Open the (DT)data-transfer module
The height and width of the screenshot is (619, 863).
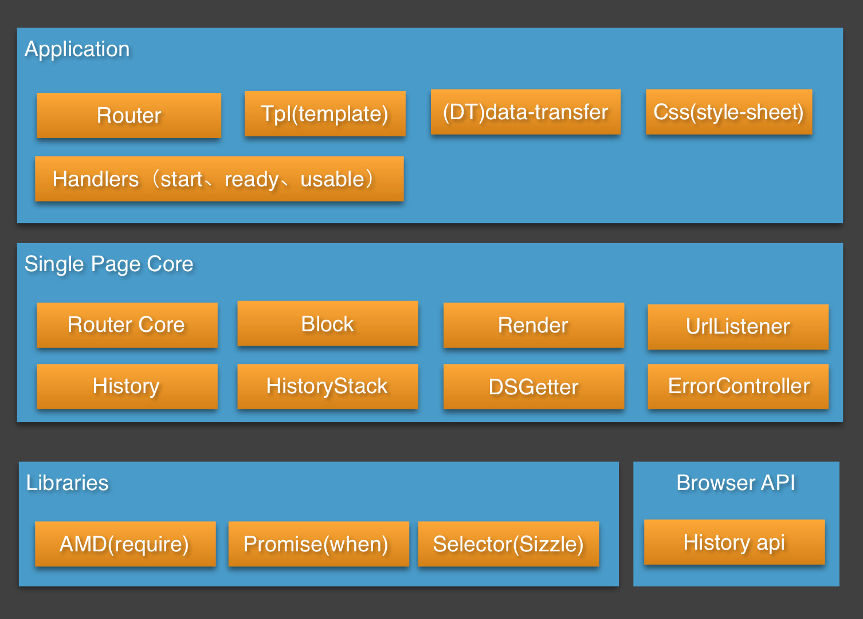point(525,112)
